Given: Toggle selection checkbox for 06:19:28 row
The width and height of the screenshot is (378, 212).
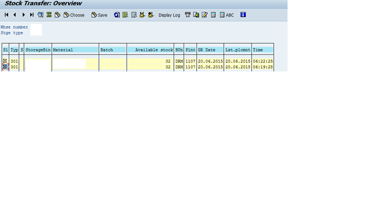Looking at the screenshot, I should (5, 67).
